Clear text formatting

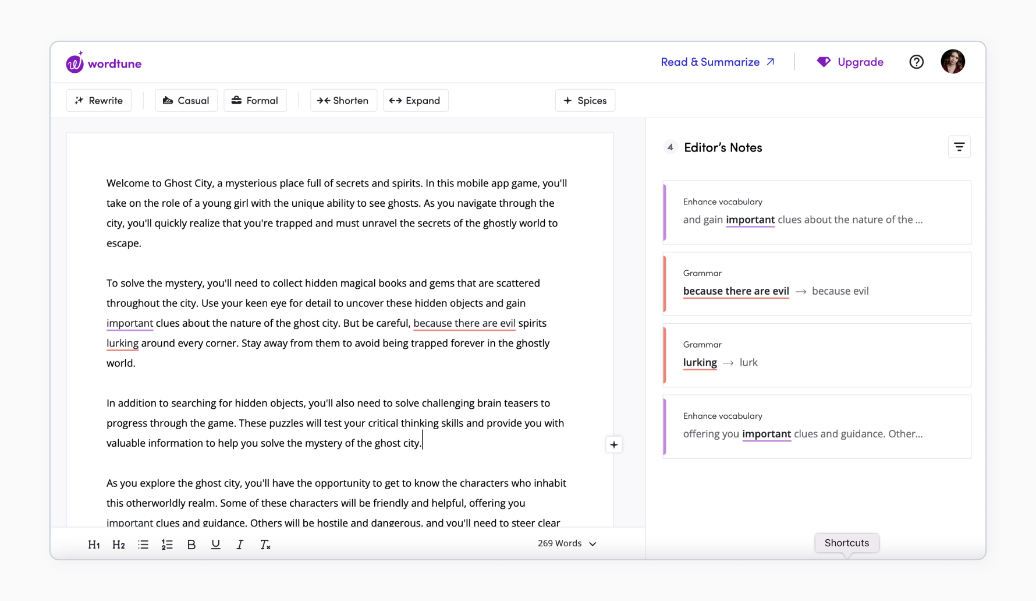tap(265, 545)
